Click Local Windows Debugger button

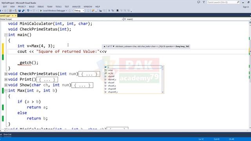tap(54, 11)
